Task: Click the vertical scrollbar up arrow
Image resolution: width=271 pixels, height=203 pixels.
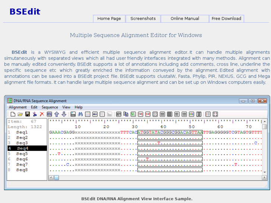Action: (265, 122)
